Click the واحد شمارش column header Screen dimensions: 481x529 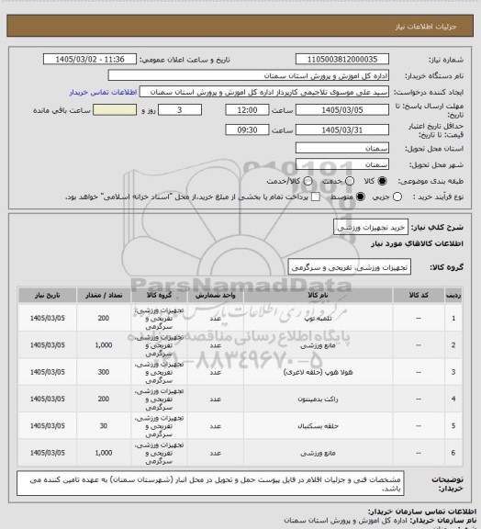click(215, 295)
